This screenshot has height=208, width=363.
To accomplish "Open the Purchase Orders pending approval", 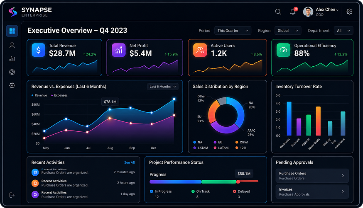I will 312,176.
